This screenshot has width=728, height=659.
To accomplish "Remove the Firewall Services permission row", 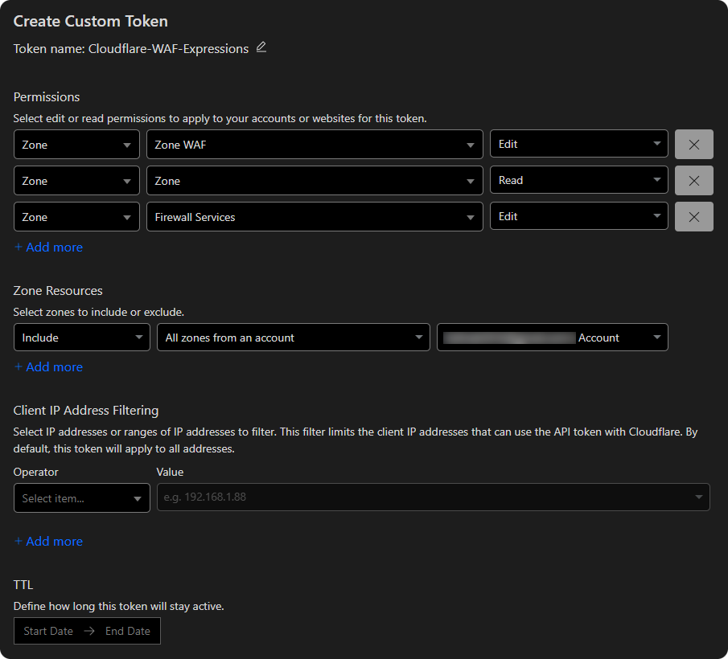I will [693, 217].
